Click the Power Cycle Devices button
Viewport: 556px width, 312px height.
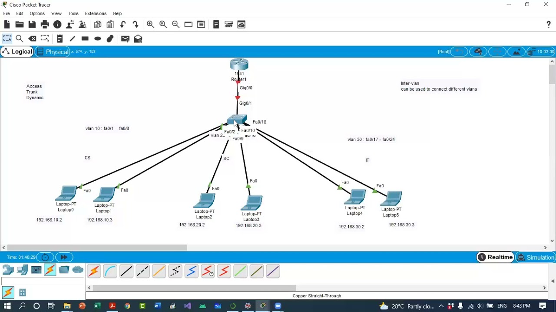click(45, 257)
